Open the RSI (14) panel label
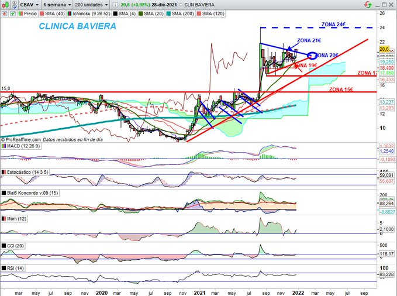 coord(15,268)
